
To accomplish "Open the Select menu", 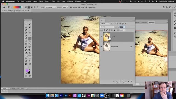I will click(47, 1).
